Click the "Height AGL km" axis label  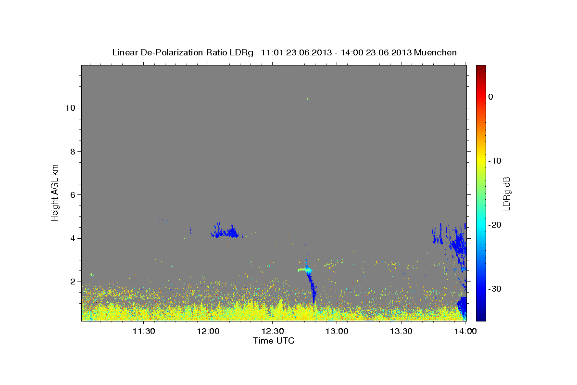[x=55, y=192]
